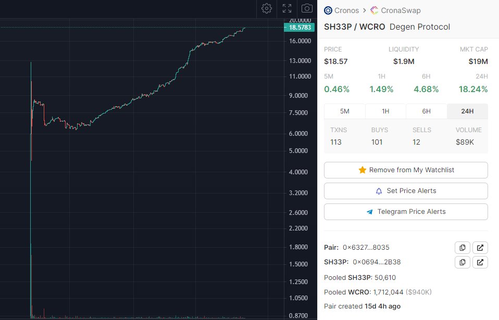Click the 4.68% 6H change value
The height and width of the screenshot is (320, 499).
click(426, 89)
